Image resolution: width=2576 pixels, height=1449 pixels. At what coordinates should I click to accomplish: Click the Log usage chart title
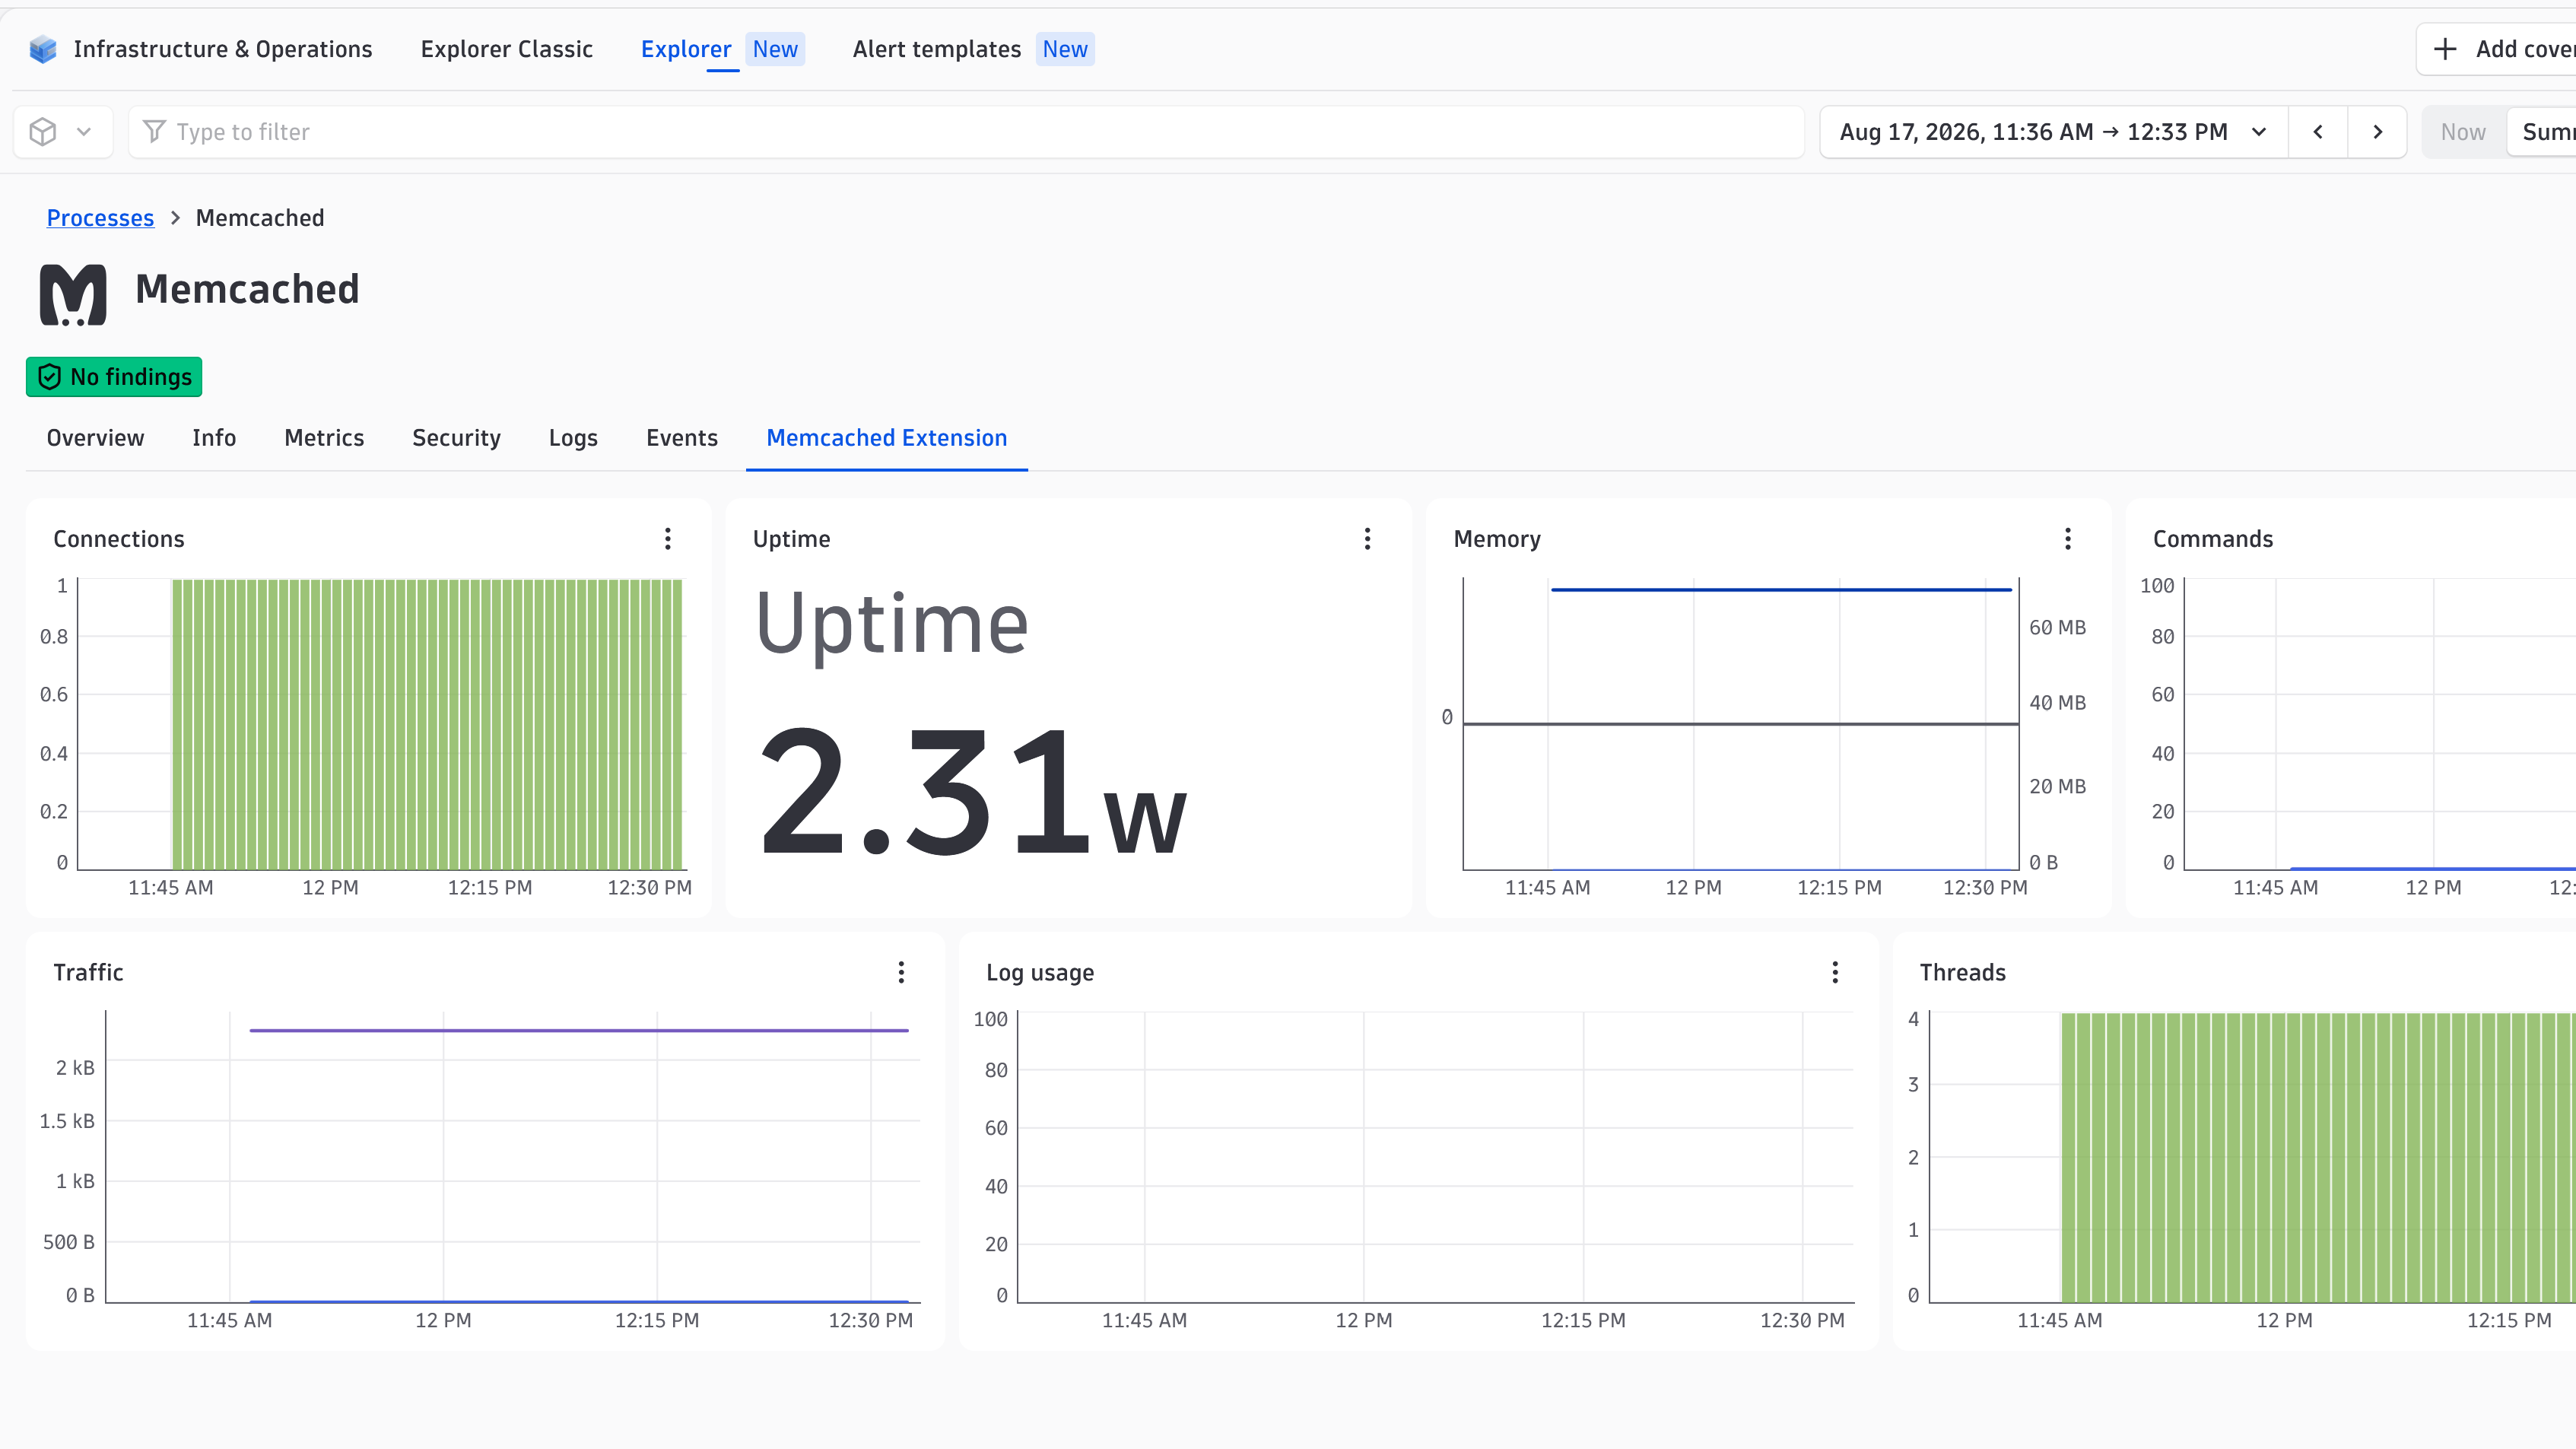pos(1040,972)
